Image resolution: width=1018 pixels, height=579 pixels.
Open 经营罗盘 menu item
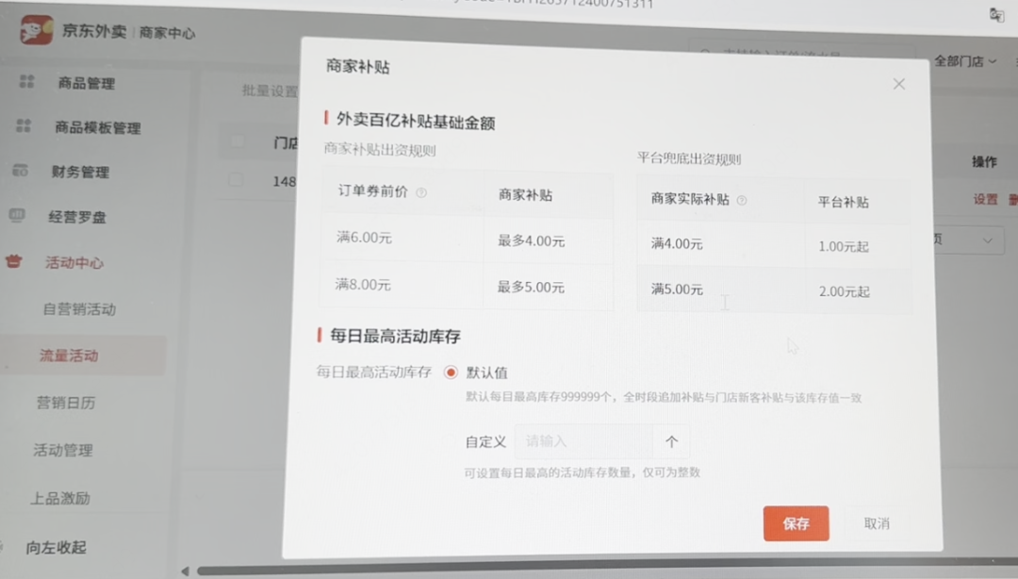click(x=76, y=216)
